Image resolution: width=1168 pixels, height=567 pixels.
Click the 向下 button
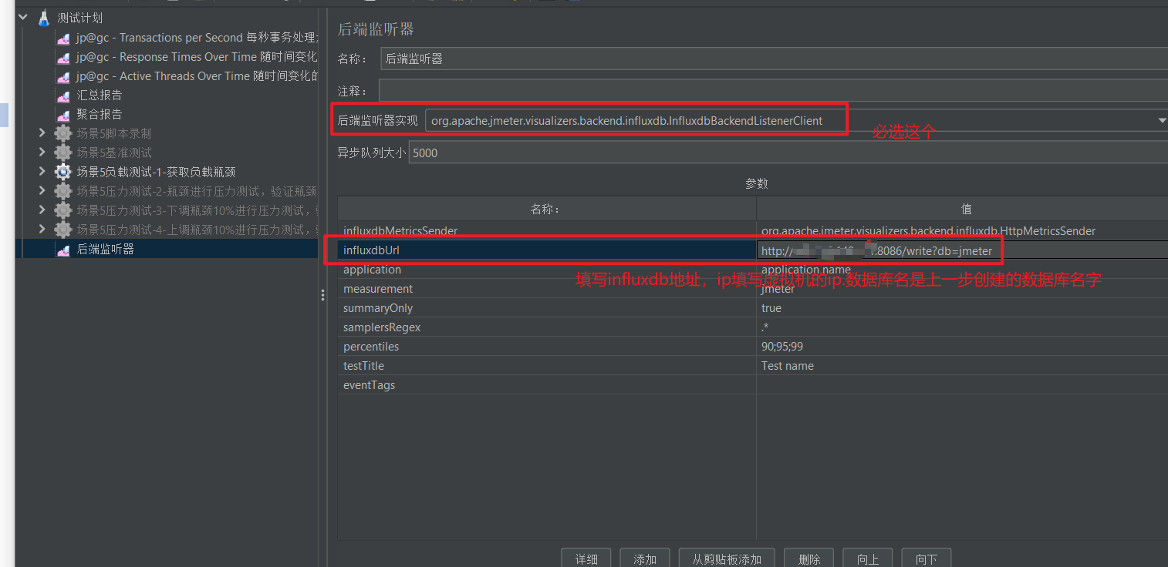point(927,558)
